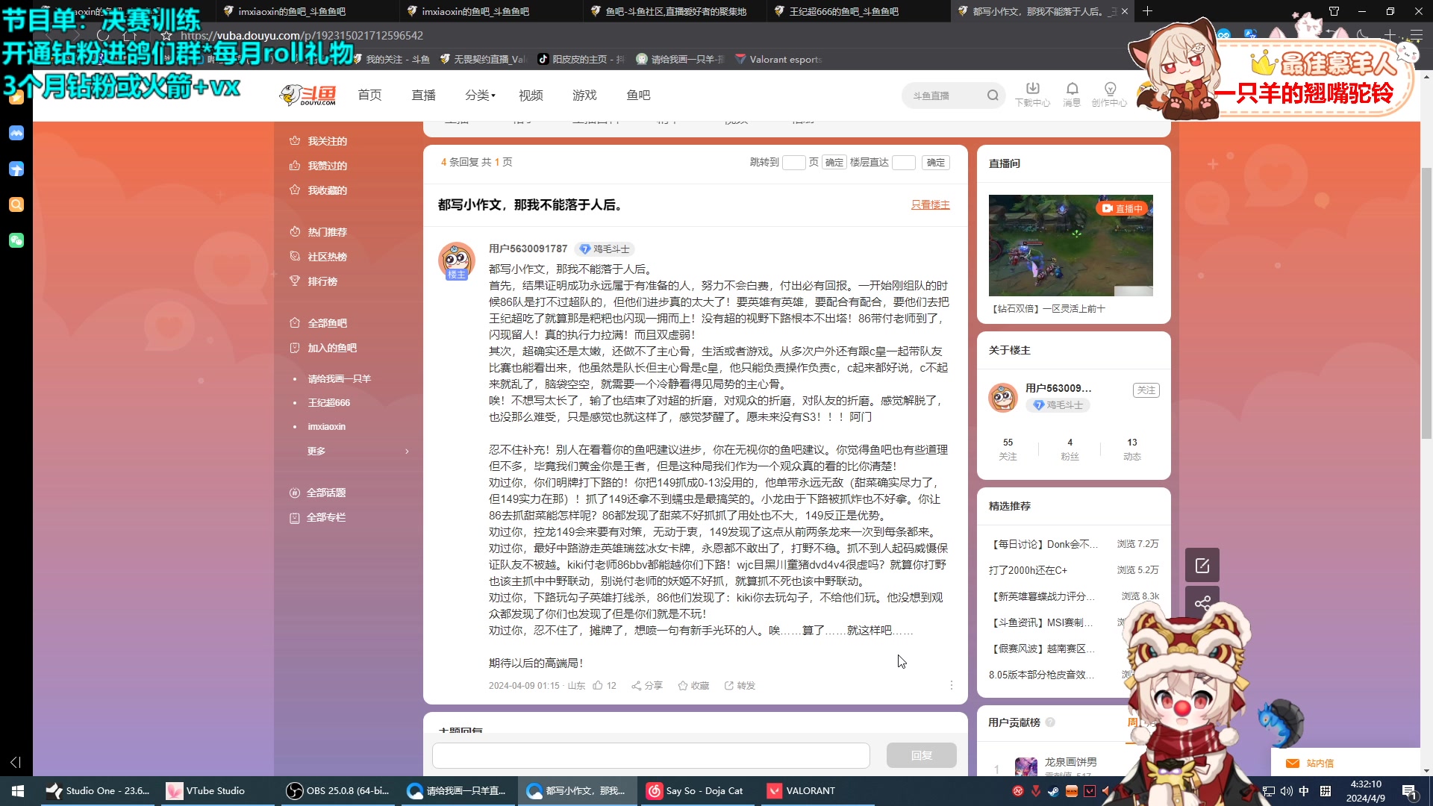This screenshot has width=1433, height=806.
Task: Click the 55 关注 count in the author card
Action: click(x=1008, y=449)
